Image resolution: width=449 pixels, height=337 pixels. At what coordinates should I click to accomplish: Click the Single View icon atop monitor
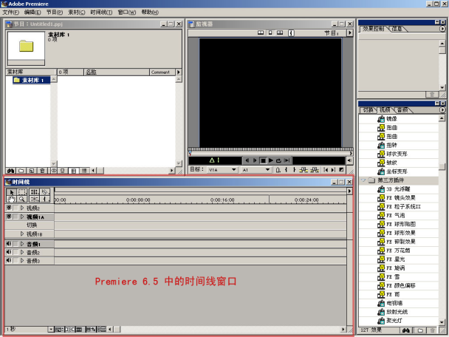click(270, 33)
